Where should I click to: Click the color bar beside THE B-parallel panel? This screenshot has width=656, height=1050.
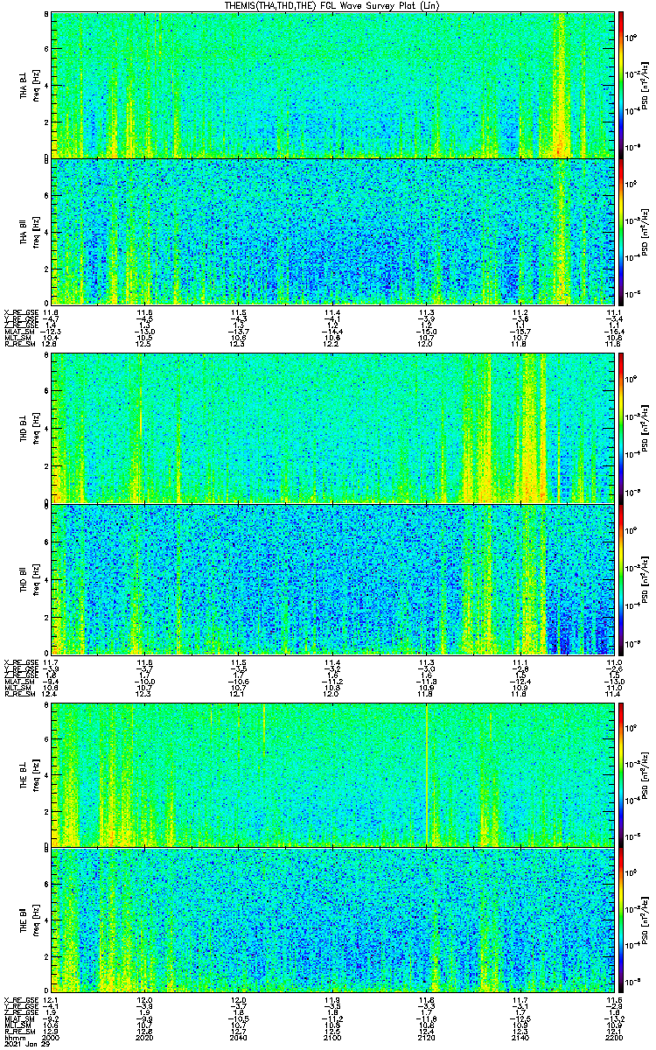(x=621, y=920)
